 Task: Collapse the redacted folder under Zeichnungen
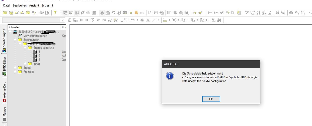[20, 44]
